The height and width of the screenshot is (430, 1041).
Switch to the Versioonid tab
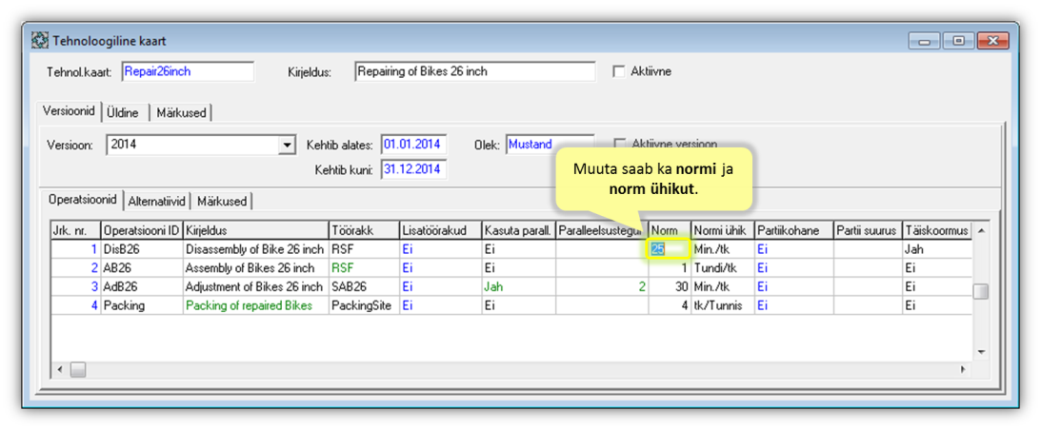[x=70, y=111]
